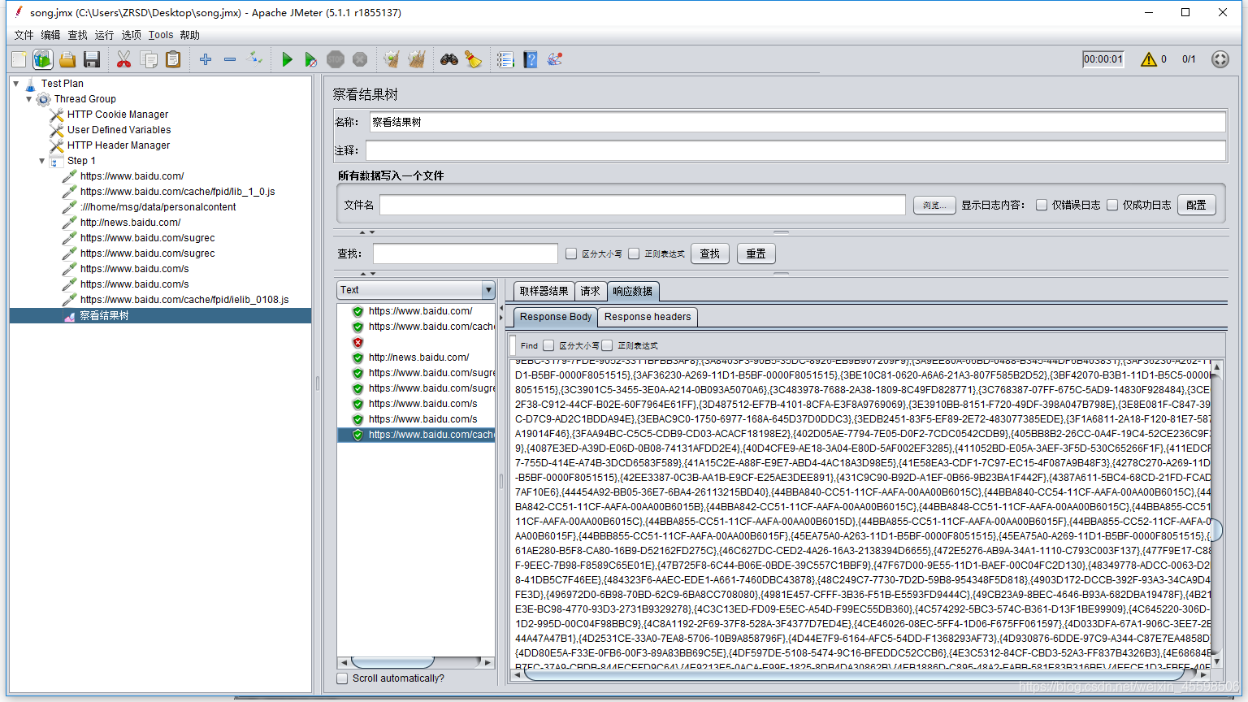Open the Templates toolbar icon
The height and width of the screenshot is (702, 1248).
click(x=43, y=59)
